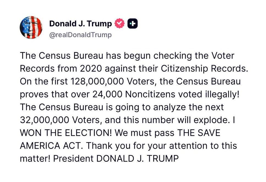The width and height of the screenshot is (266, 182).
Task: Click the figure 24,000 in the post
Action: 107,94
